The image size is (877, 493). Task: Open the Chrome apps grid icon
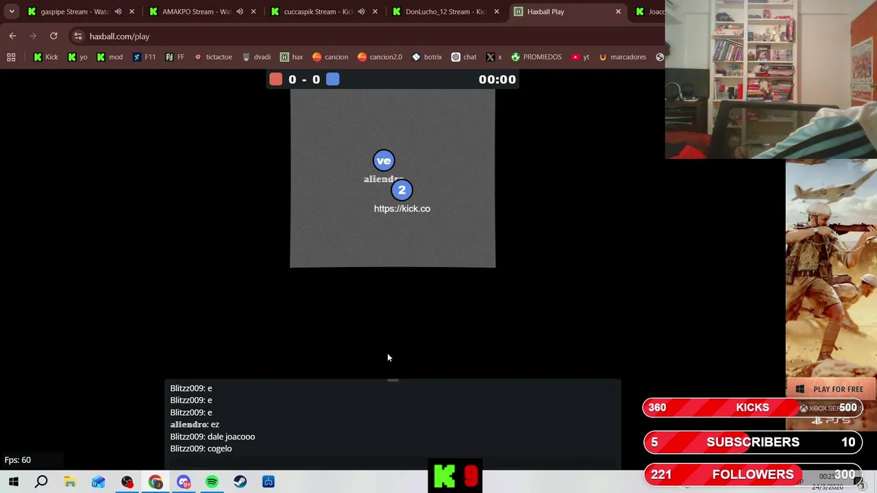coord(11,57)
